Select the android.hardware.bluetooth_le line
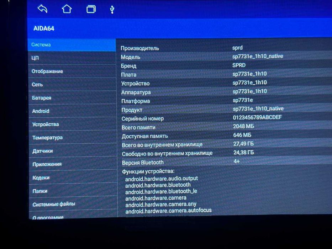Screen dimensions: 332x249 tap(161, 192)
